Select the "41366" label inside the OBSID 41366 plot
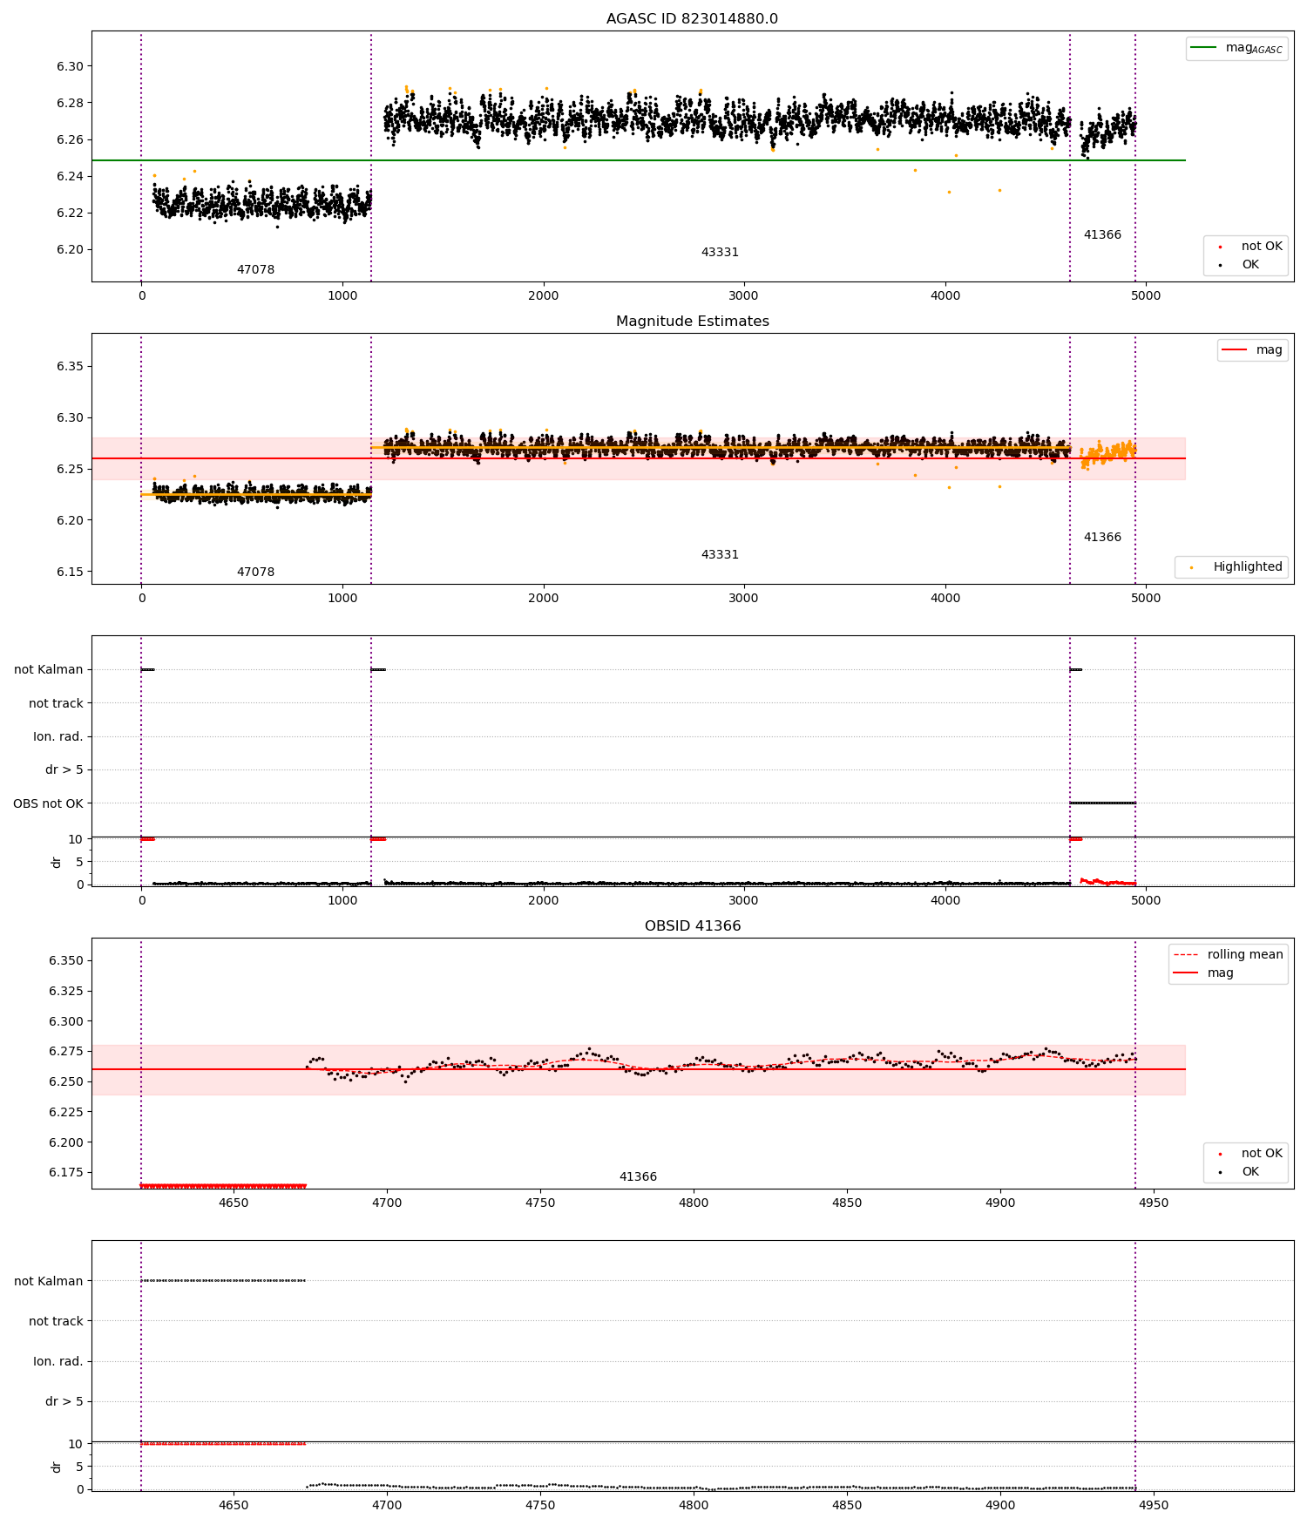 pos(638,1177)
